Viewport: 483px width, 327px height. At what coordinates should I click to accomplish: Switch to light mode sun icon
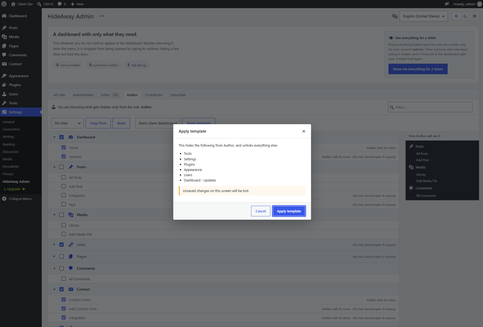click(456, 16)
